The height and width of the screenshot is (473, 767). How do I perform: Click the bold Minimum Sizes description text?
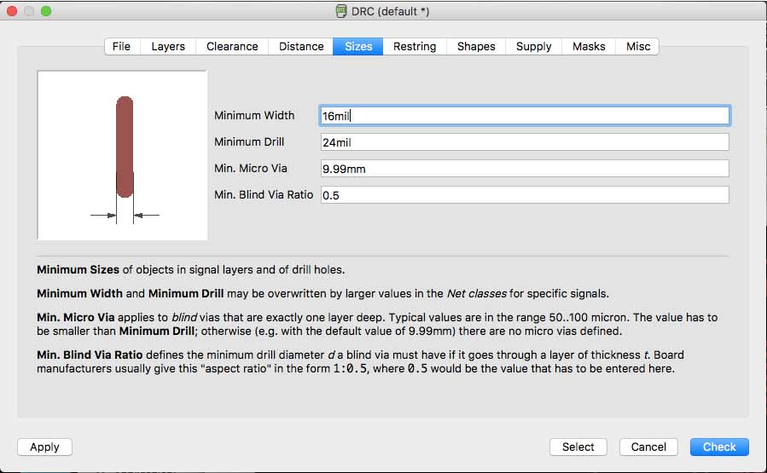click(78, 269)
